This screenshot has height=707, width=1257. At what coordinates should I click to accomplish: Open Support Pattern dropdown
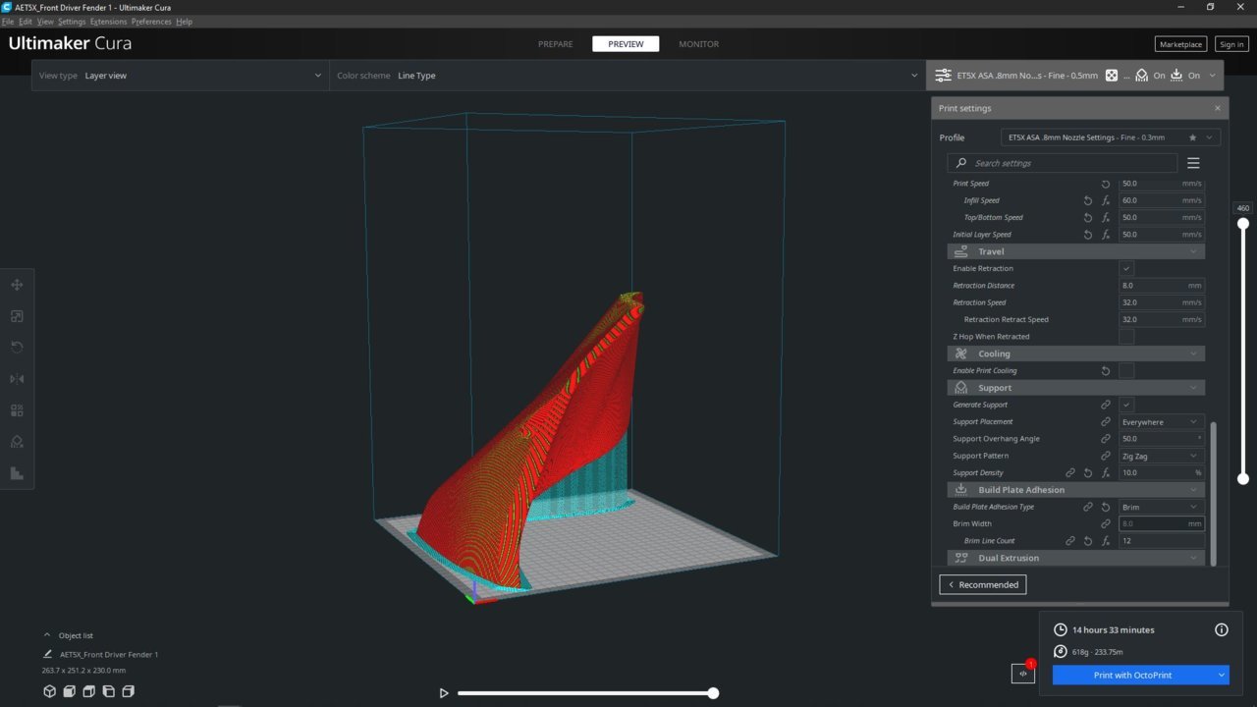tap(1162, 456)
